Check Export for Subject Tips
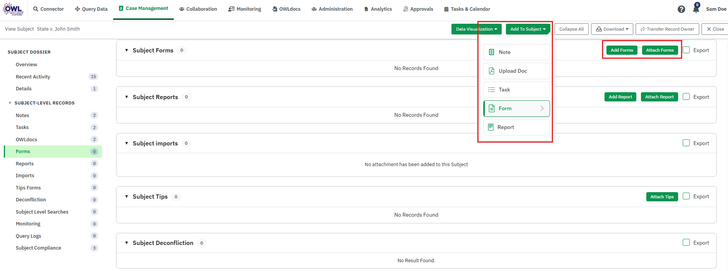Screen dimensions: 728x271 pos(686,196)
